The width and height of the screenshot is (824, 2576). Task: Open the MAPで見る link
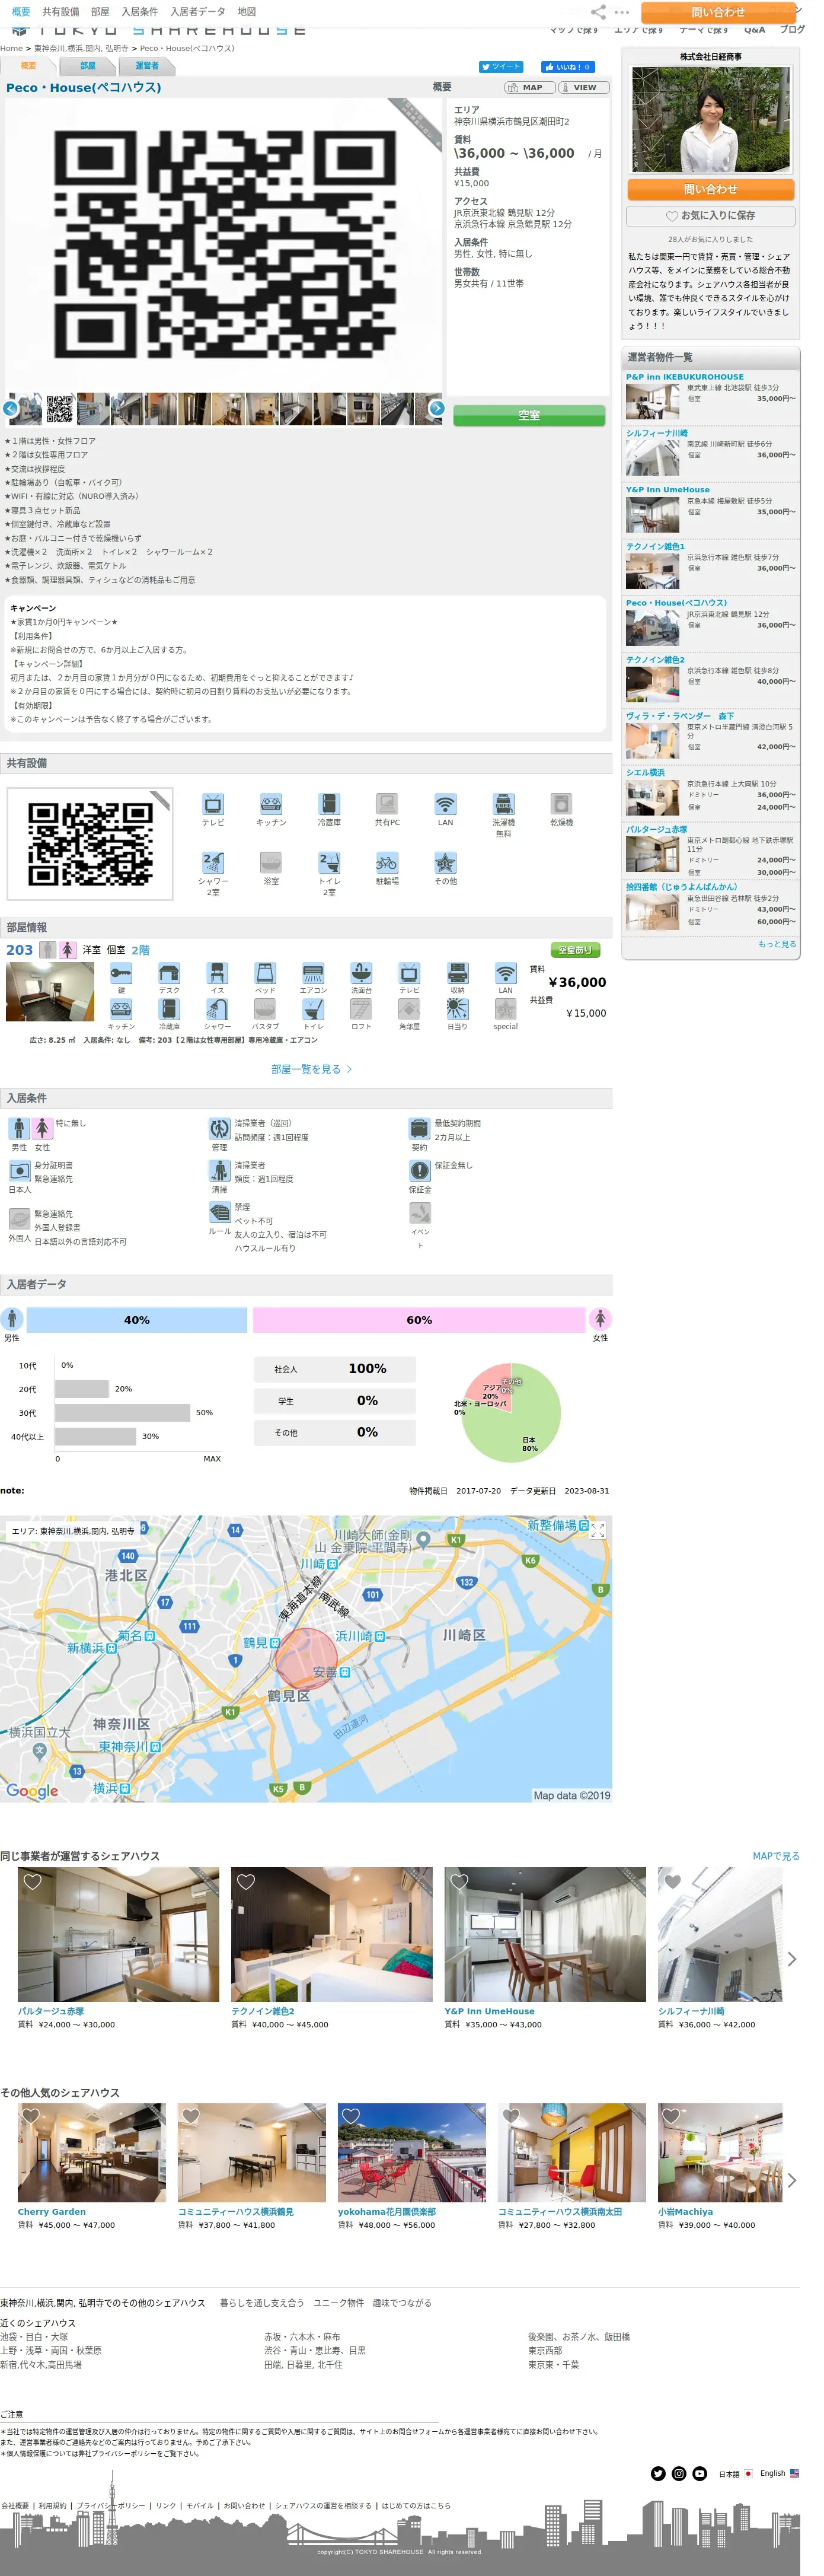(x=776, y=1856)
